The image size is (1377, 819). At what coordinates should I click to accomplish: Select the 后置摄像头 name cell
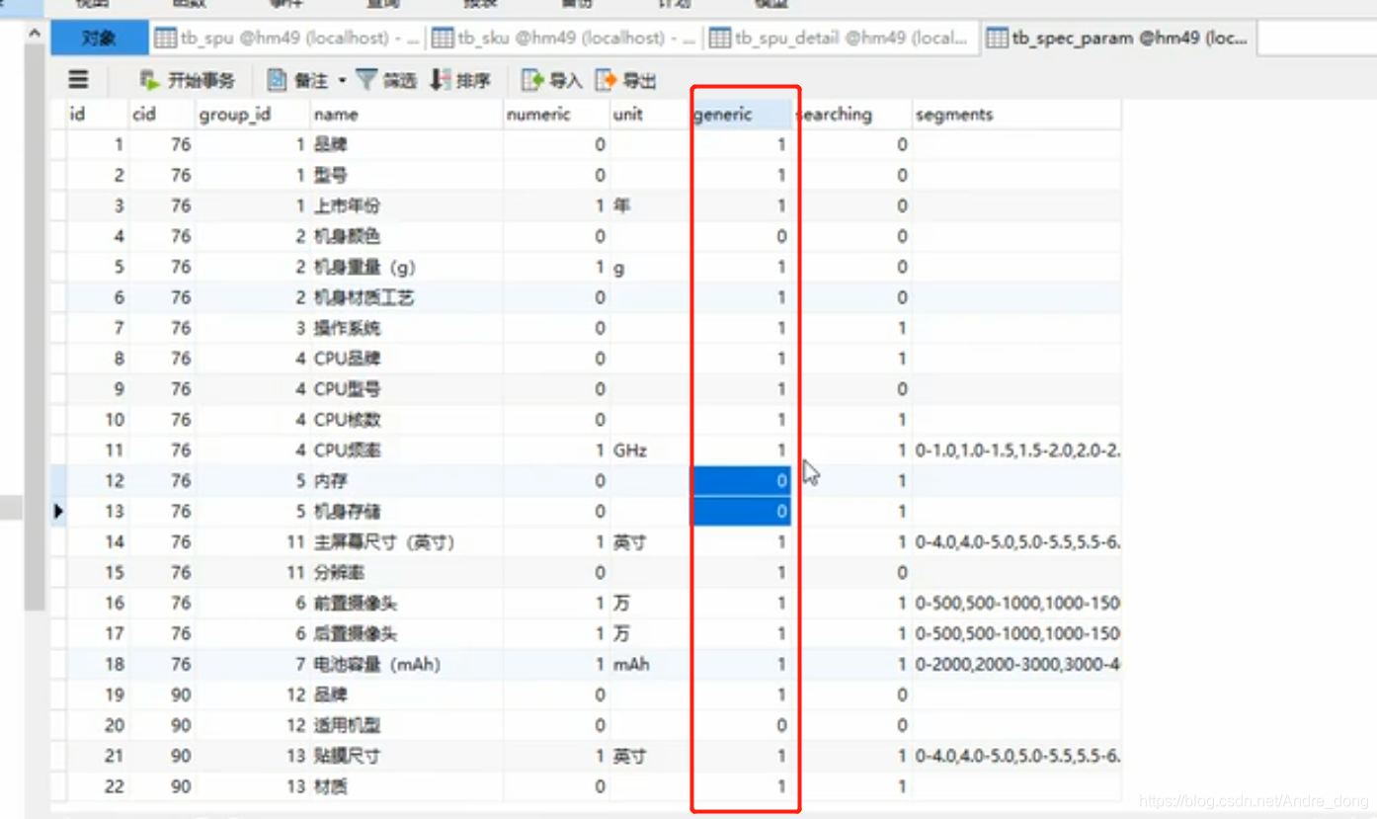coord(406,634)
